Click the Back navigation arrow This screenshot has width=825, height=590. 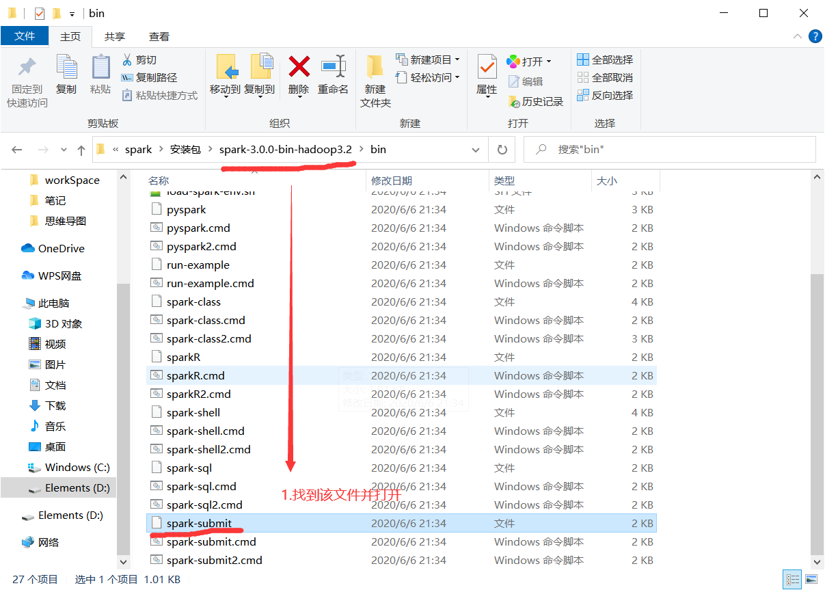pos(17,150)
